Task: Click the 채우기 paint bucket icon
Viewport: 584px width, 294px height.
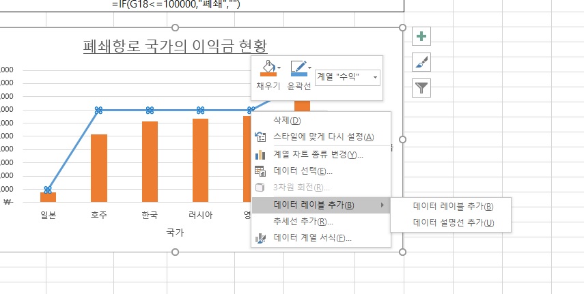Action: (x=266, y=69)
